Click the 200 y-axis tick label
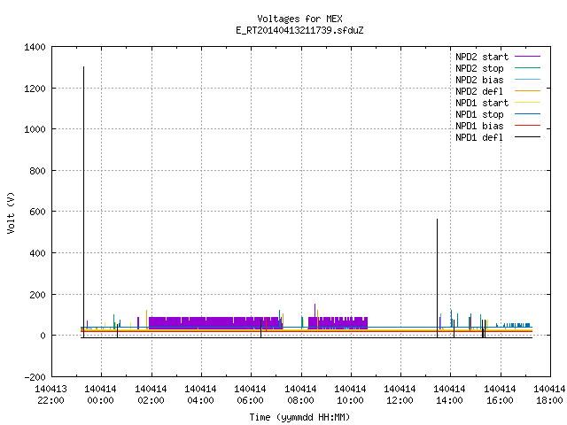This screenshot has height=425, width=567. pos(37,295)
